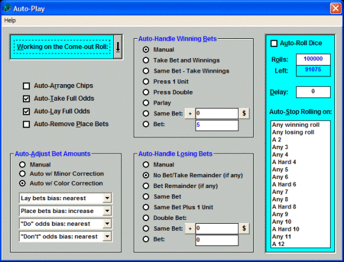The height and width of the screenshot is (262, 344).
Task: Select Any 10 in auto-stop list
Action: click(x=300, y=222)
